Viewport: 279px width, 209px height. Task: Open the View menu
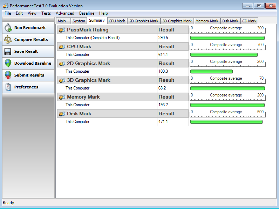click(32, 13)
